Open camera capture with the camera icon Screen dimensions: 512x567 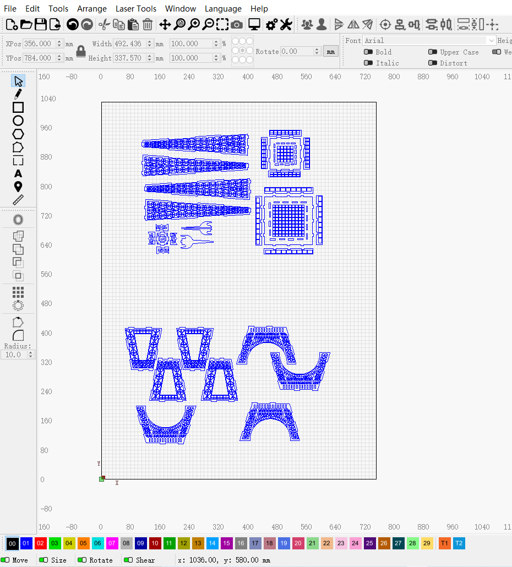coord(237,25)
